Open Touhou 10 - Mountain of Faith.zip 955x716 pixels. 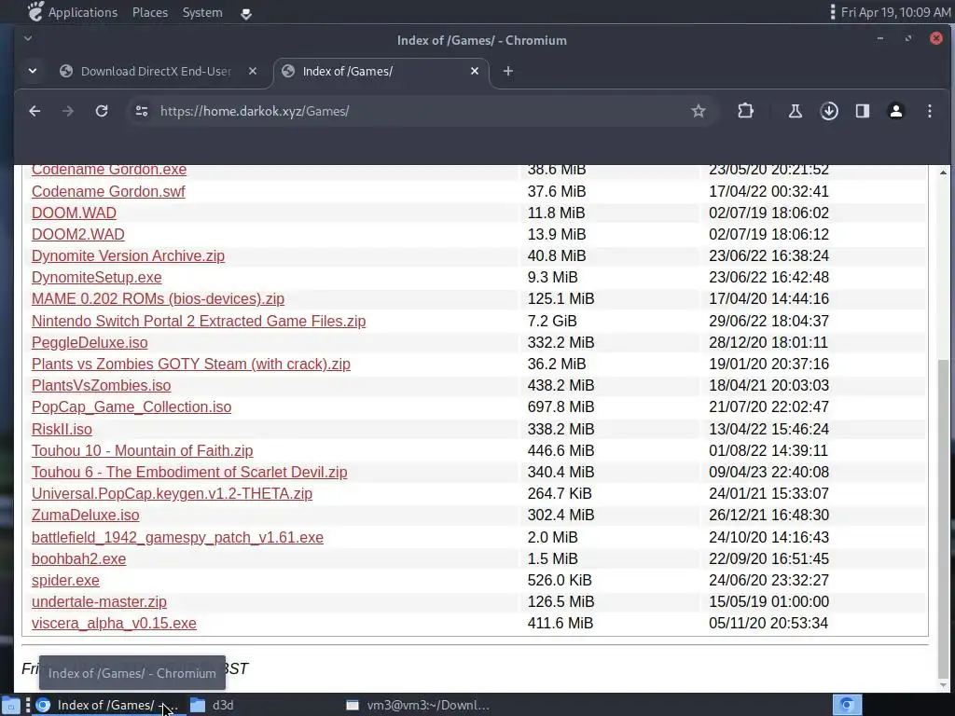tap(142, 450)
